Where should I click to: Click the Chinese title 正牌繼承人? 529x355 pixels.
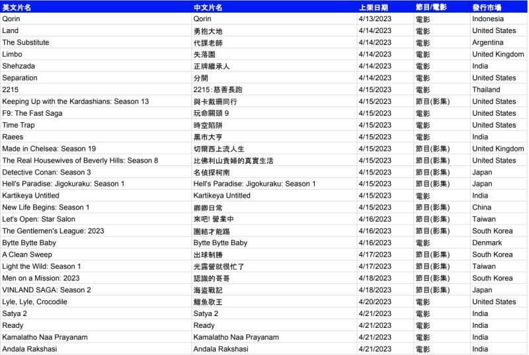pyautogui.click(x=212, y=66)
